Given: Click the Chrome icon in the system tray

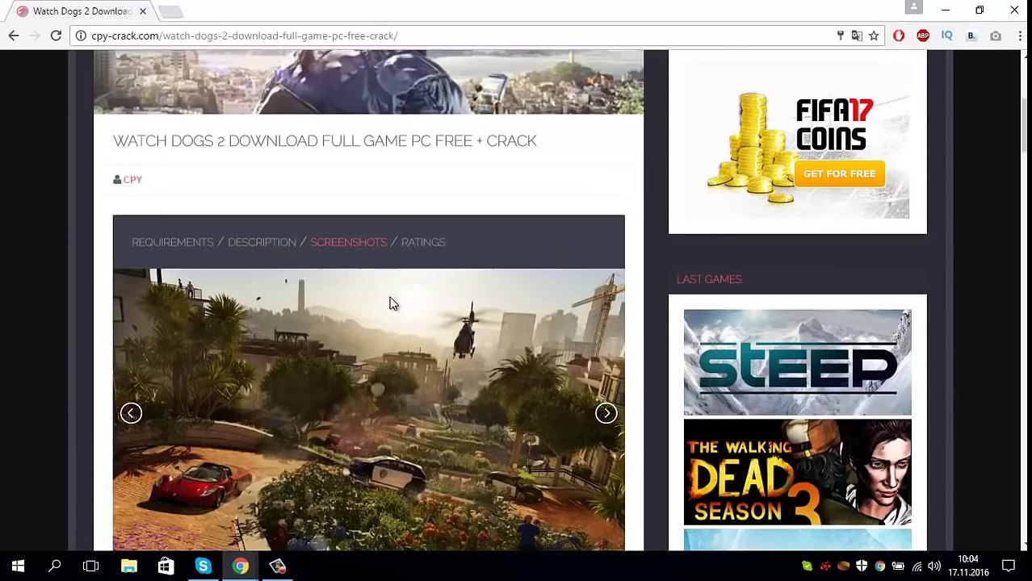Looking at the screenshot, I should [879, 566].
